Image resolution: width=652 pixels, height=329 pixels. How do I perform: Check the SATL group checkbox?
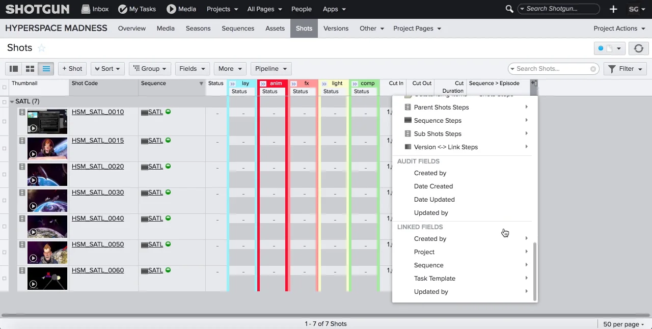click(5, 102)
